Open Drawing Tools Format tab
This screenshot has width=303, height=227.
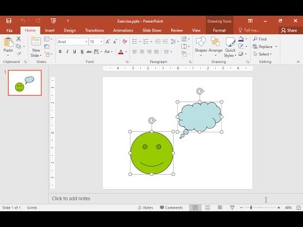219,30
